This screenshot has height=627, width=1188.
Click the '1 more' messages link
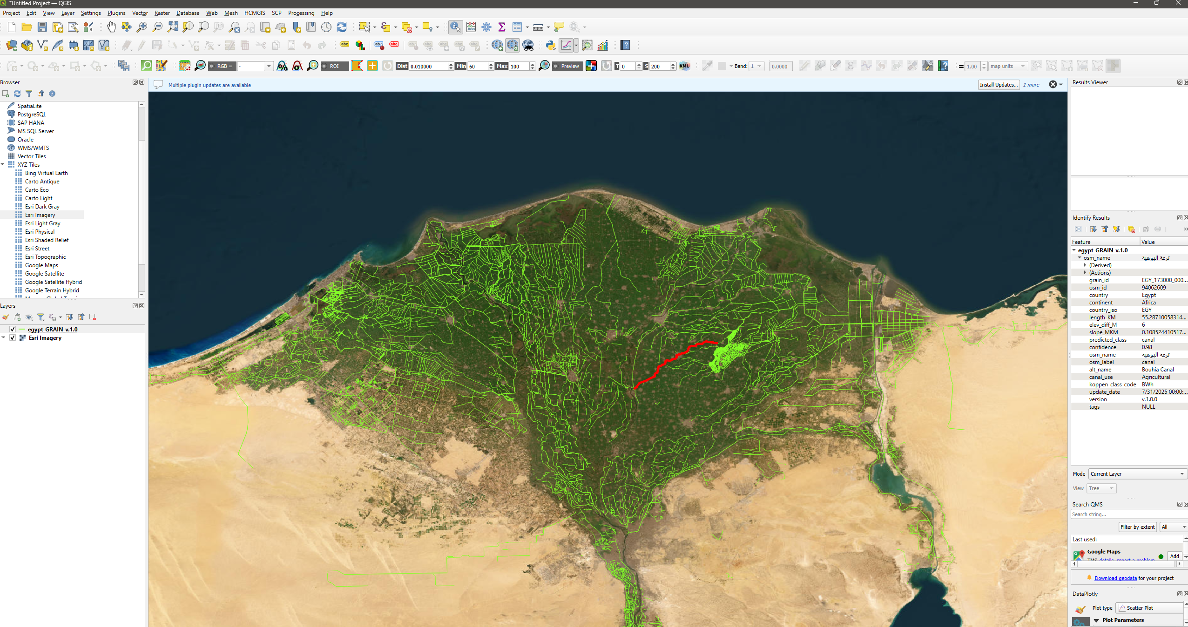1031,85
